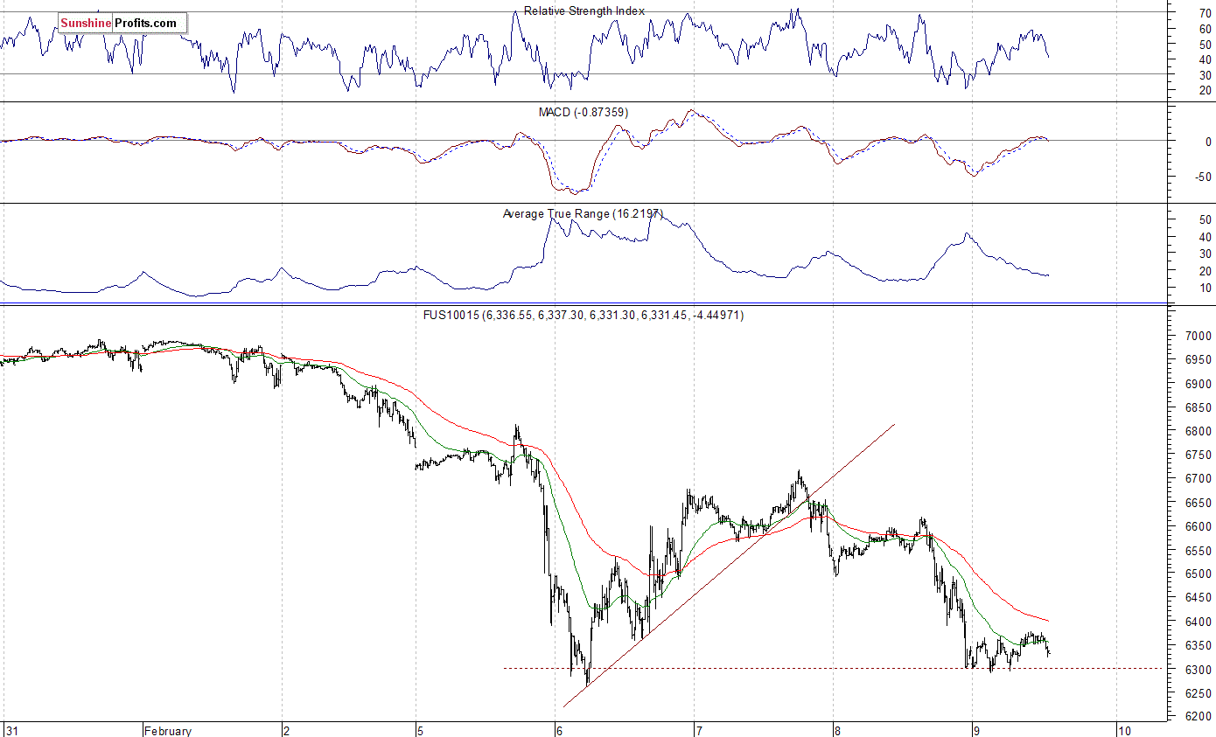Click the '6' date axis label
The width and height of the screenshot is (1216, 737).
tap(560, 730)
